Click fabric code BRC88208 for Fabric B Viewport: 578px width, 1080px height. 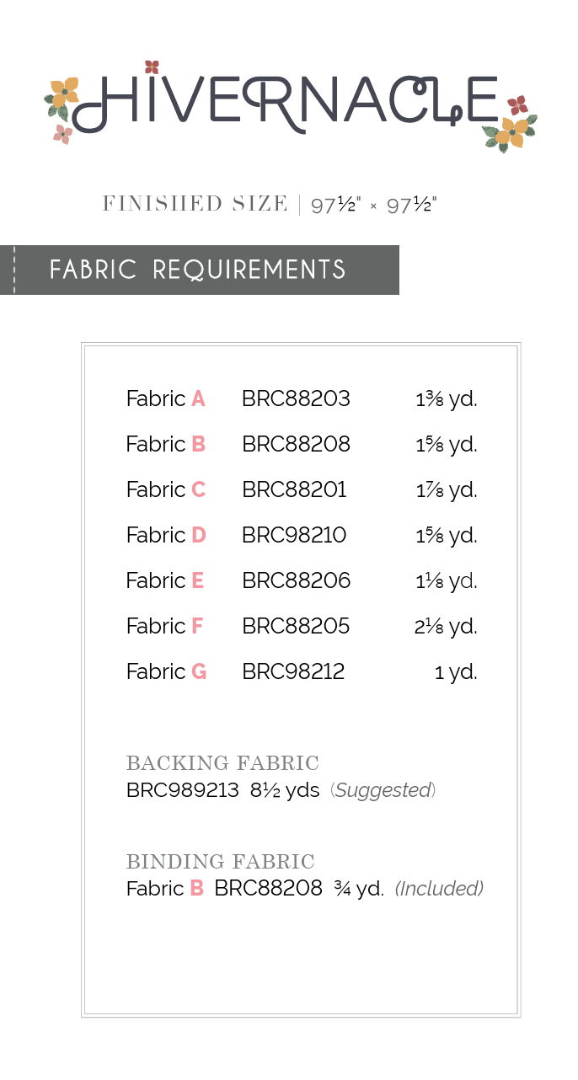point(296,444)
